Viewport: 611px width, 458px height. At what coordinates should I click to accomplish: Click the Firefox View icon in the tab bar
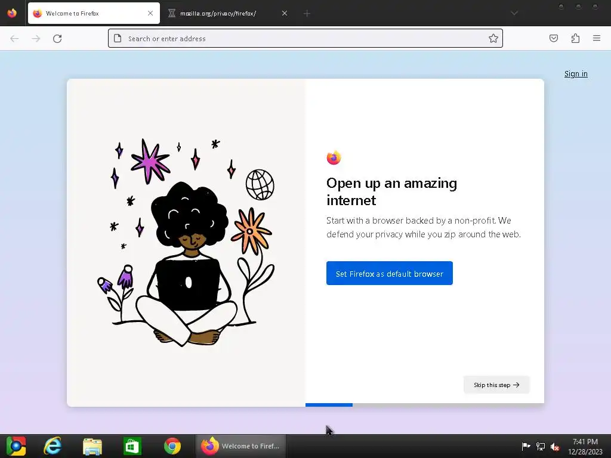(x=12, y=13)
